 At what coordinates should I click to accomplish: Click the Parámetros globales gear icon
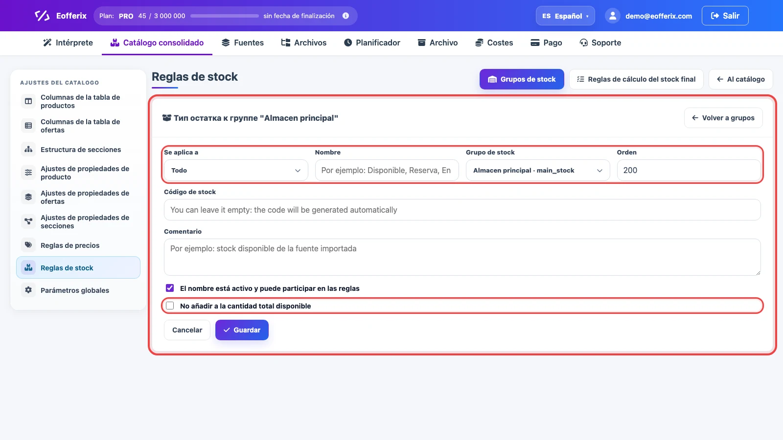click(x=28, y=290)
